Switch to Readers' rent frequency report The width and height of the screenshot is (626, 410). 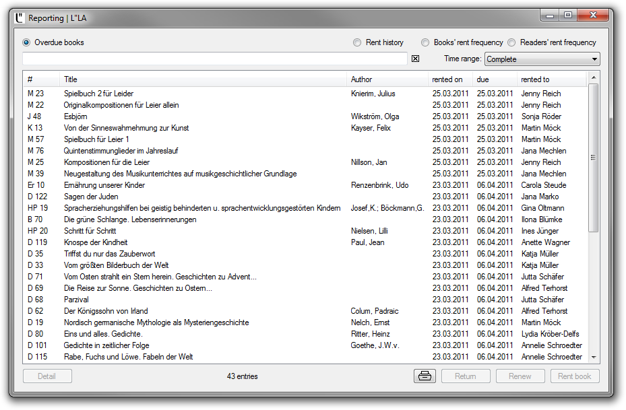click(x=511, y=42)
